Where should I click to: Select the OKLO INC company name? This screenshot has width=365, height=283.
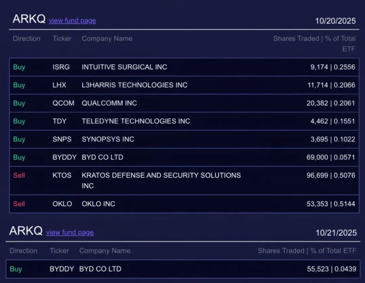tap(98, 204)
